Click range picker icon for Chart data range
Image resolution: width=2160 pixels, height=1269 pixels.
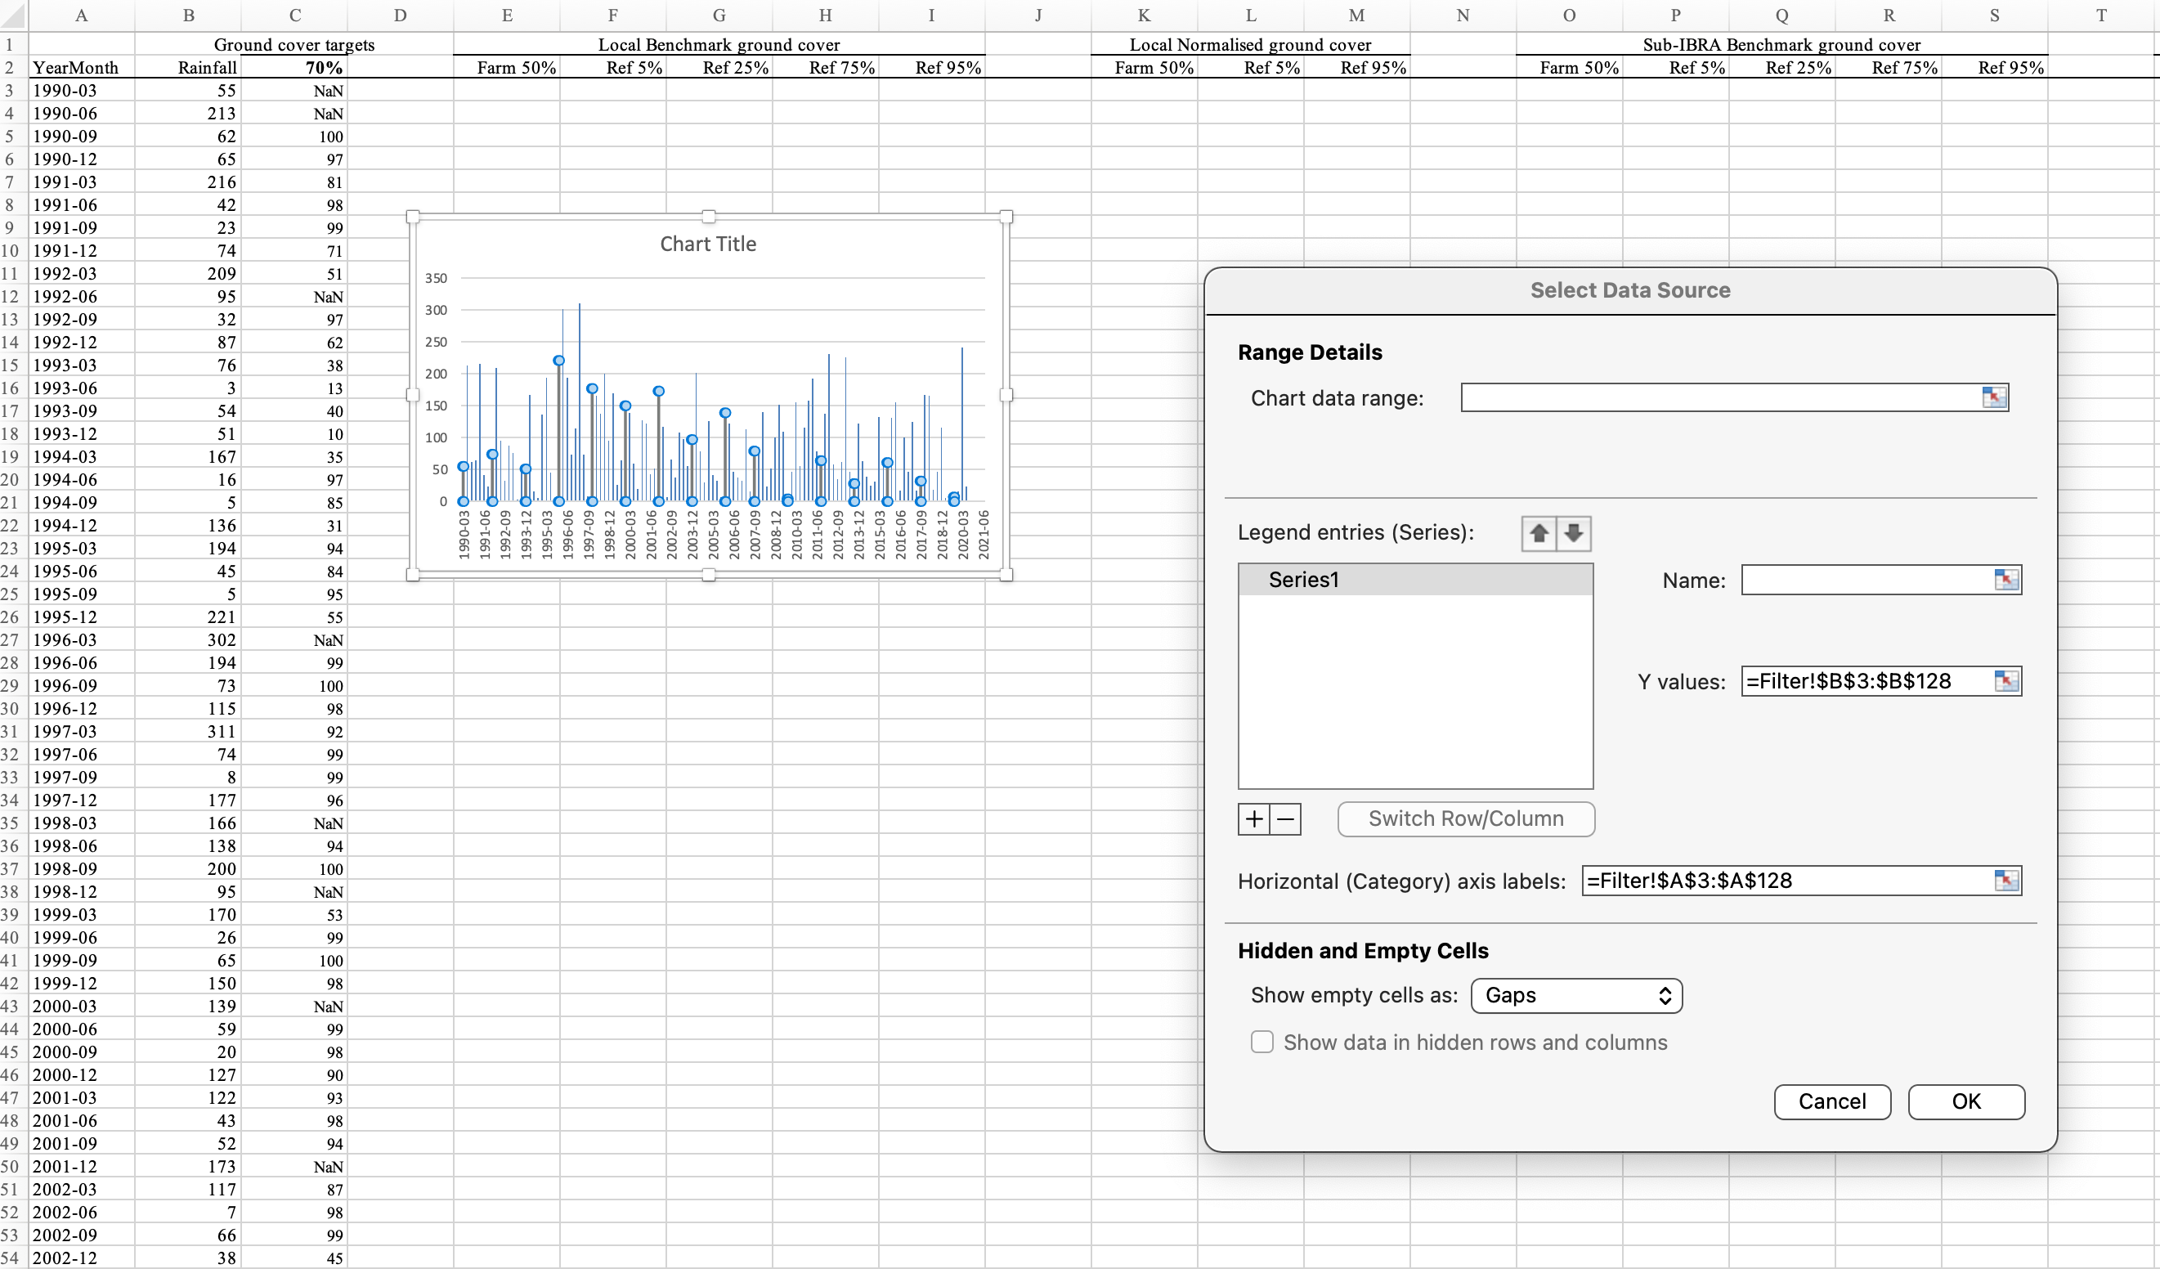(1995, 397)
